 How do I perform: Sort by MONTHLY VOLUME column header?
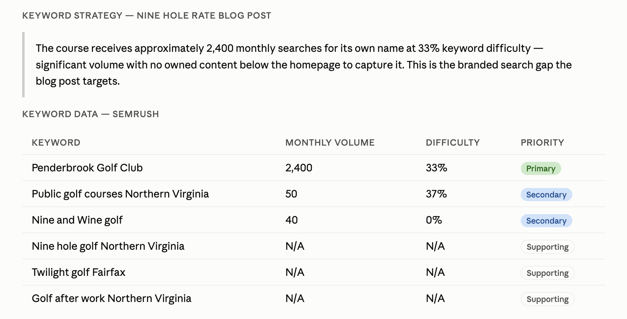pyautogui.click(x=330, y=142)
